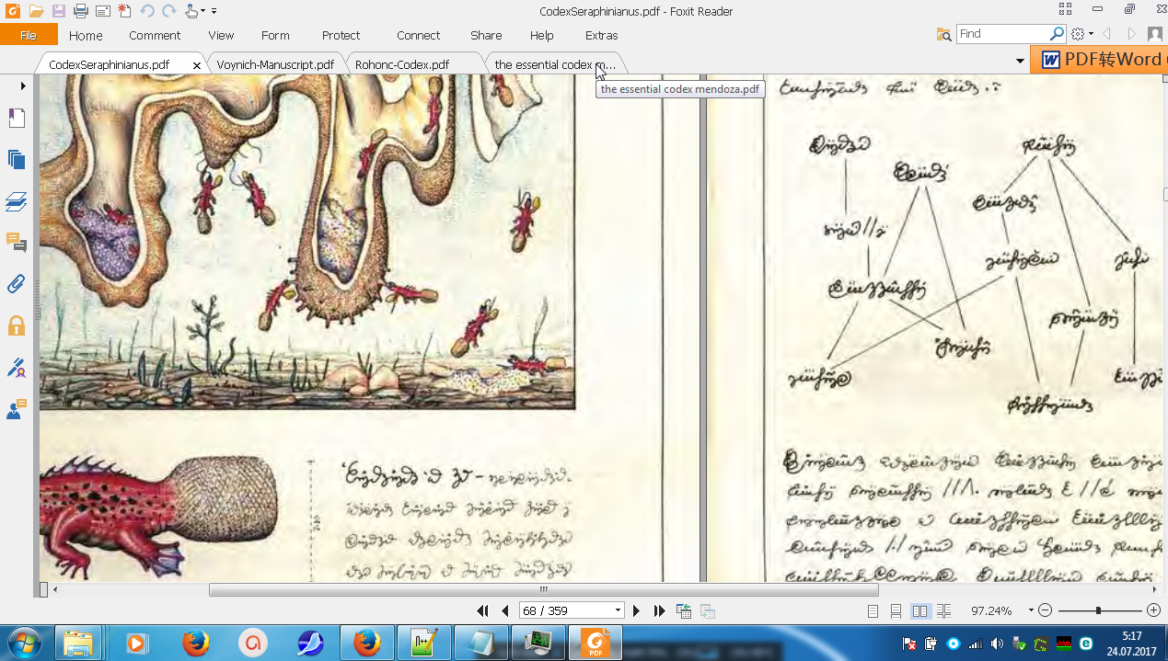Switch to the essential codex mendoza tab
The image size is (1168, 661).
(x=555, y=64)
